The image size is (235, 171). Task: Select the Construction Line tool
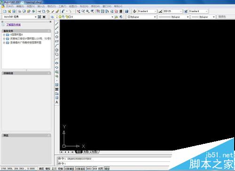pos(57,28)
